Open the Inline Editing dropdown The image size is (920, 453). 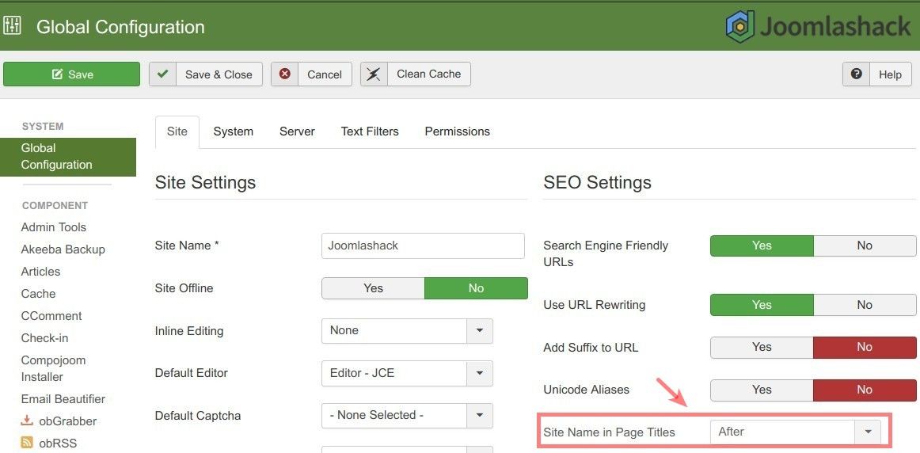[x=407, y=331]
